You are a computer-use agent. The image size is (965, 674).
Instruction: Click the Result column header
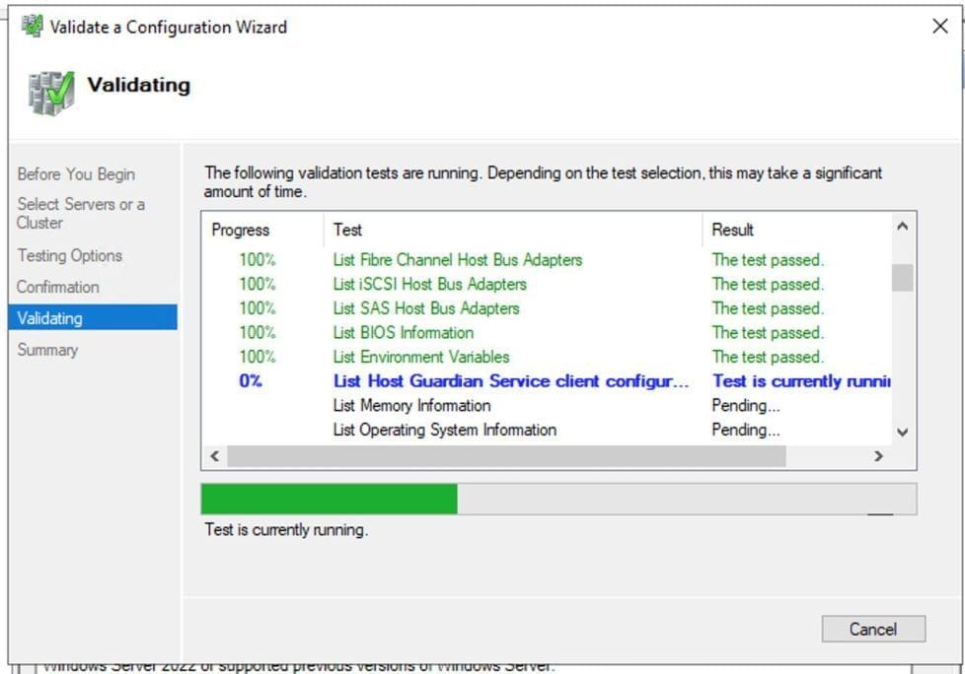point(733,230)
